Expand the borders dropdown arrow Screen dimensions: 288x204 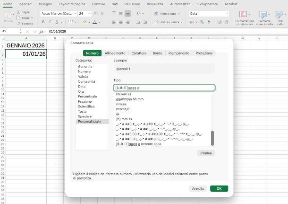(76, 22)
